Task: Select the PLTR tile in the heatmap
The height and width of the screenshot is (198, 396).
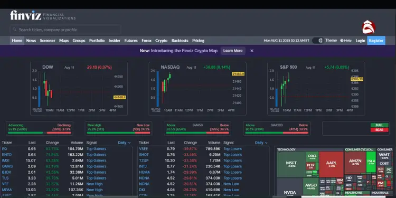Action: 310,166
